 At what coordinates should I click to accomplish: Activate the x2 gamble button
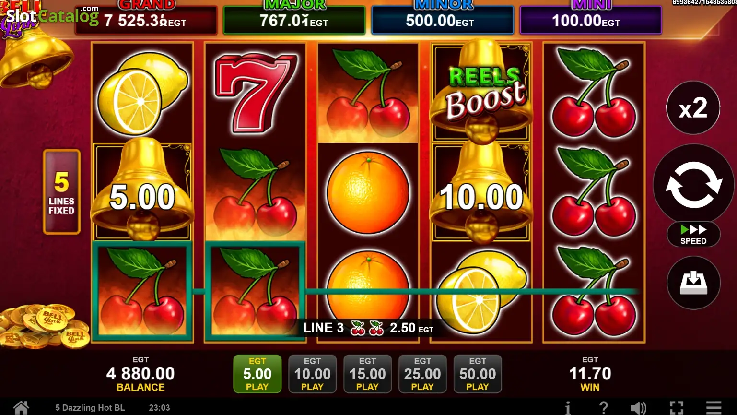coord(693,107)
